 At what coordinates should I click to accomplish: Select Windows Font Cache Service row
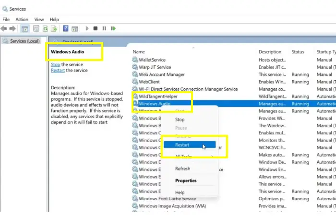point(234,199)
